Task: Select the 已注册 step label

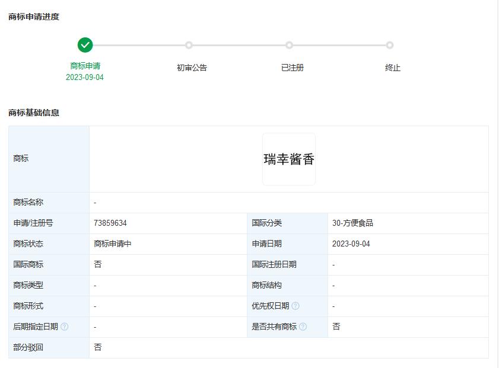Action: (x=292, y=68)
